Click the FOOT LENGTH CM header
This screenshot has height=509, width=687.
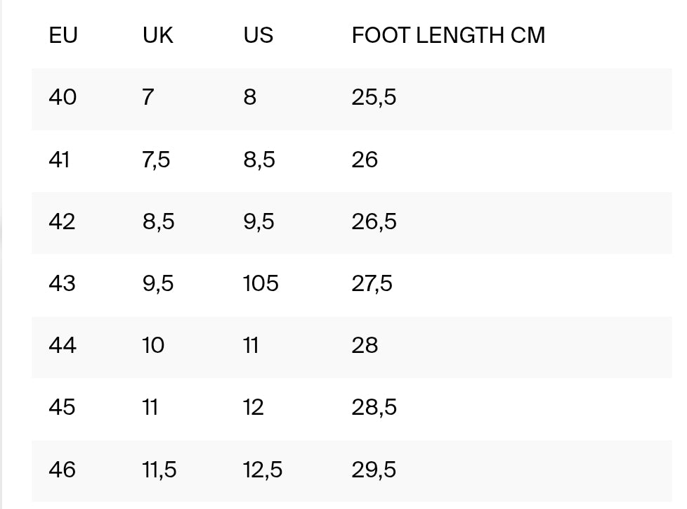[x=448, y=35]
